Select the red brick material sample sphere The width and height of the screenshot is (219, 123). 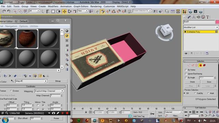pos(27,39)
